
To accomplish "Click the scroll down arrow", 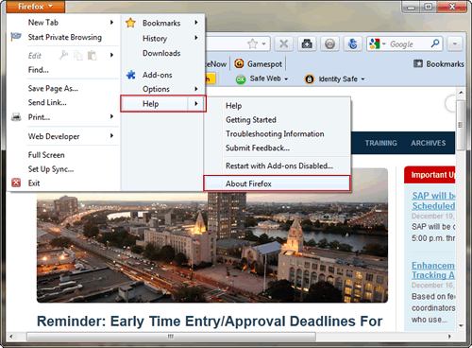I will [461, 325].
